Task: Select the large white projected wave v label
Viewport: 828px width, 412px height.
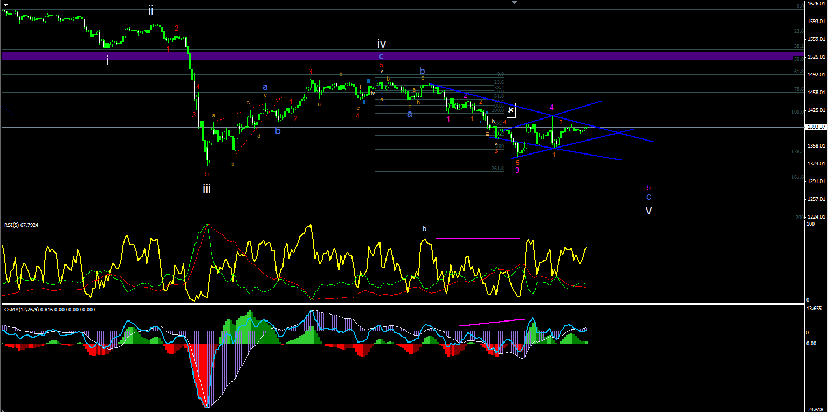Action: pyautogui.click(x=649, y=211)
